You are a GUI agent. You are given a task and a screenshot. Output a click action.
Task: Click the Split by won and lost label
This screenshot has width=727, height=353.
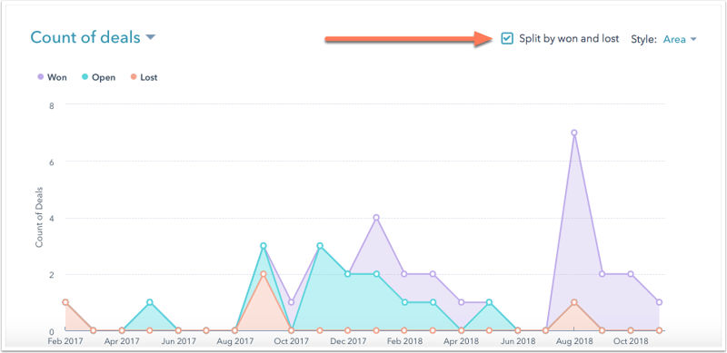point(569,39)
